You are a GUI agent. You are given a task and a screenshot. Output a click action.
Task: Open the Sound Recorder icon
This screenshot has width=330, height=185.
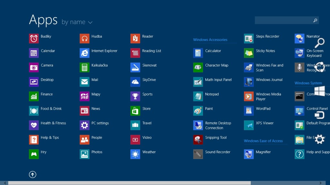click(198, 154)
